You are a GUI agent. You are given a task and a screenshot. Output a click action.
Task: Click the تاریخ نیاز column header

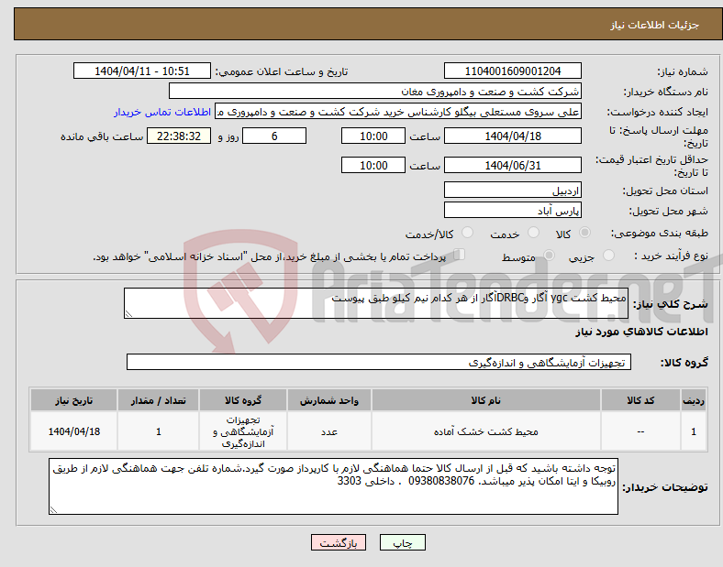point(73,400)
